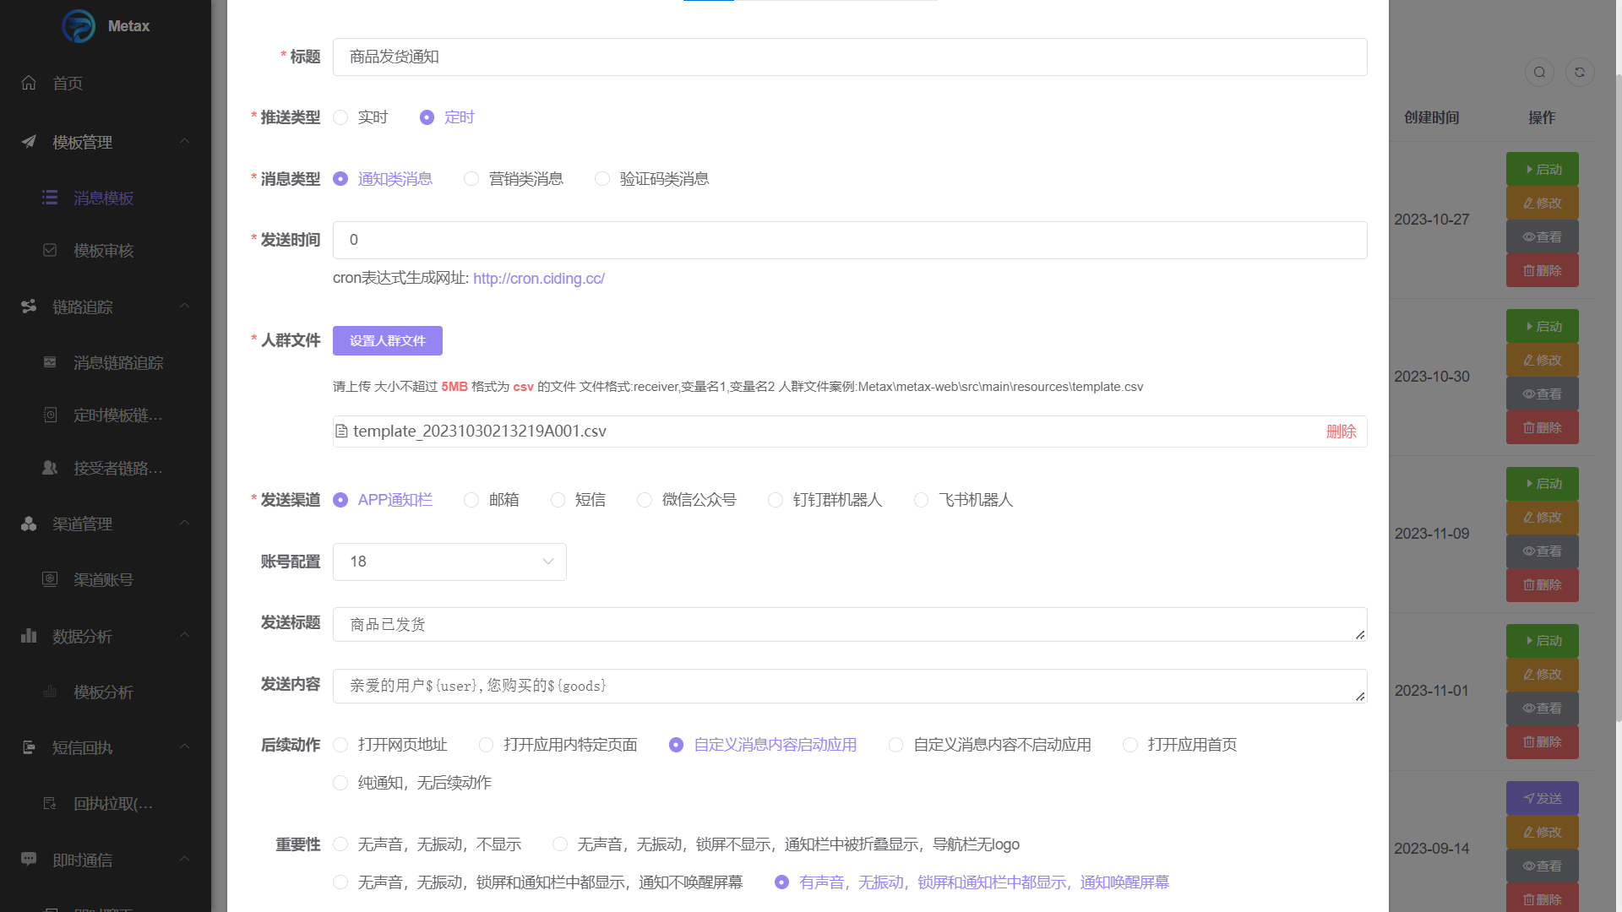
Task: Collapse the 即时通信 menu chevron
Action: 184,859
